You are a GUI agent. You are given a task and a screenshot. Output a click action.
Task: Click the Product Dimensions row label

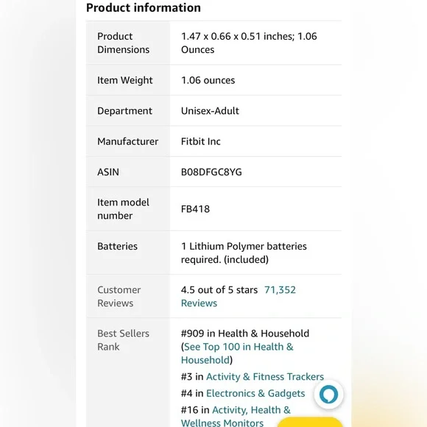pyautogui.click(x=124, y=43)
